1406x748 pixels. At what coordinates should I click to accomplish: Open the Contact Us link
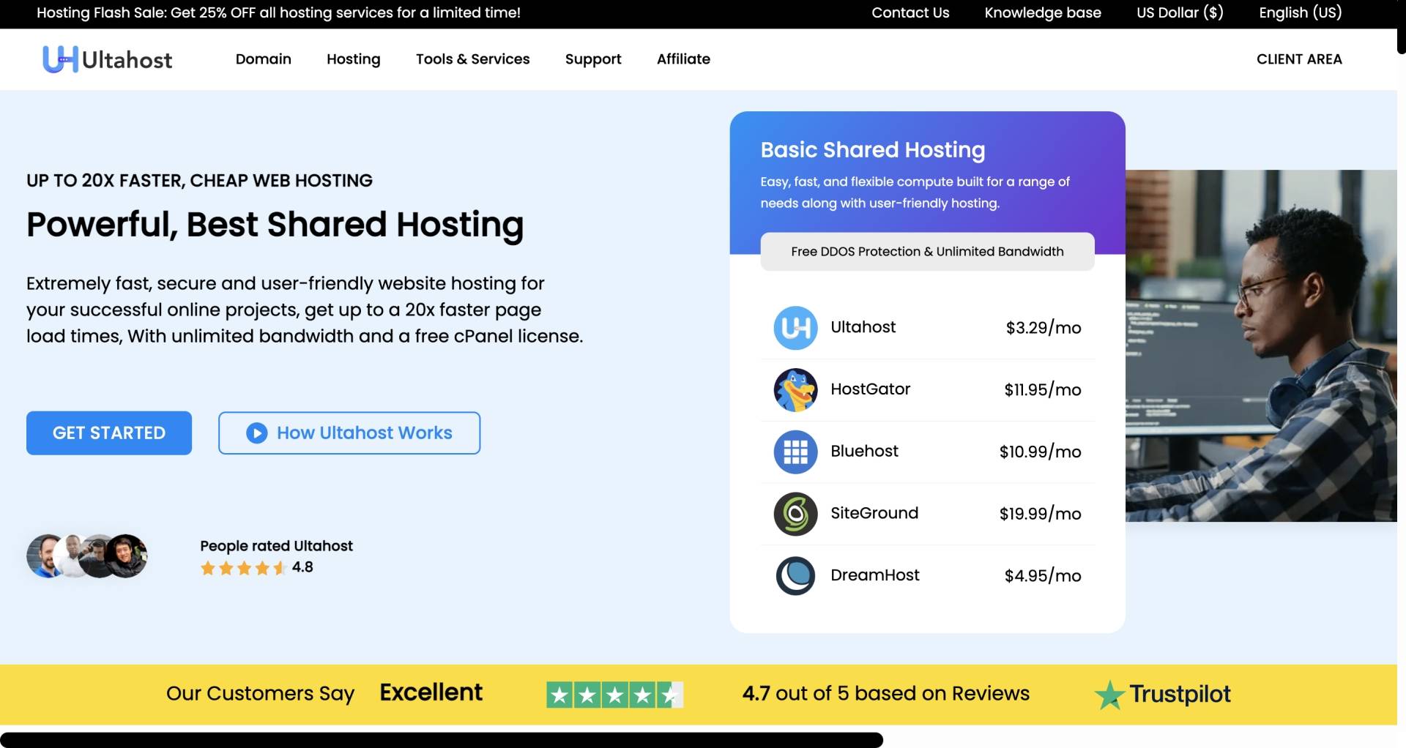pos(910,12)
